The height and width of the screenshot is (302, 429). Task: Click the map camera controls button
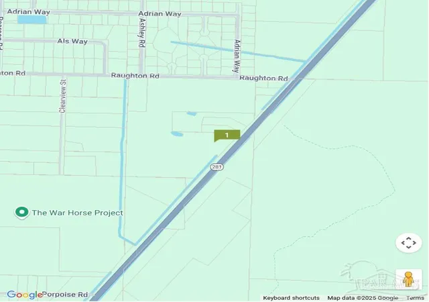pos(408,243)
